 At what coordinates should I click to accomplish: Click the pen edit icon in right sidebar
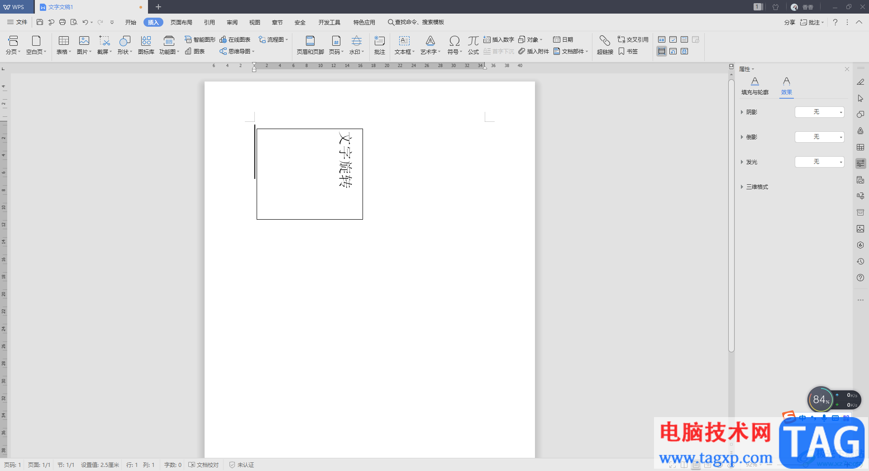coord(860,82)
